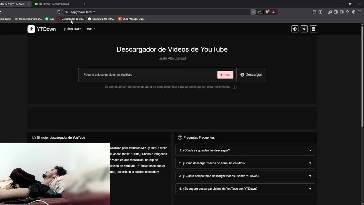Click the 'Gratis Alta Calidad' subtitle text

[172, 58]
